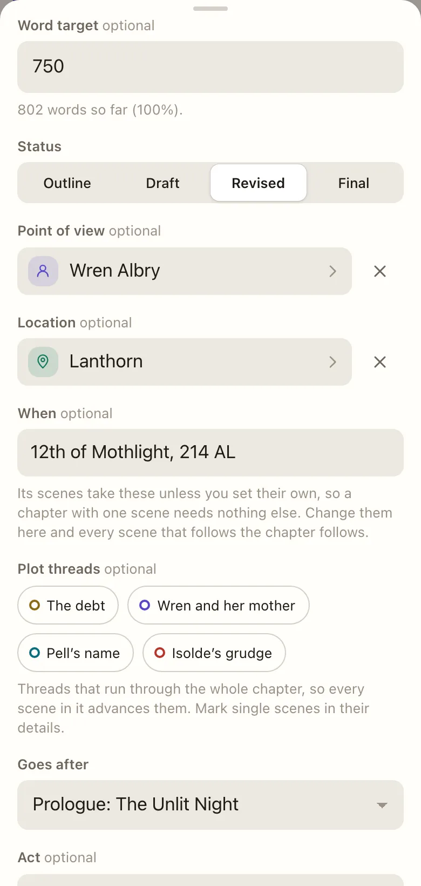Set status to Outline
421x886 pixels.
[x=67, y=183]
